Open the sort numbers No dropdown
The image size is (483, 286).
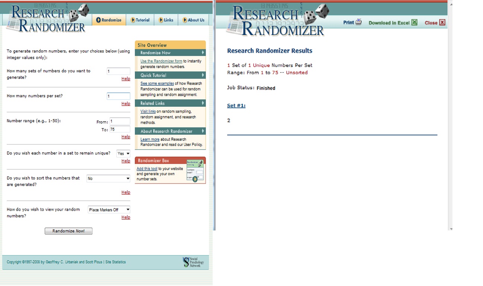[x=108, y=179]
